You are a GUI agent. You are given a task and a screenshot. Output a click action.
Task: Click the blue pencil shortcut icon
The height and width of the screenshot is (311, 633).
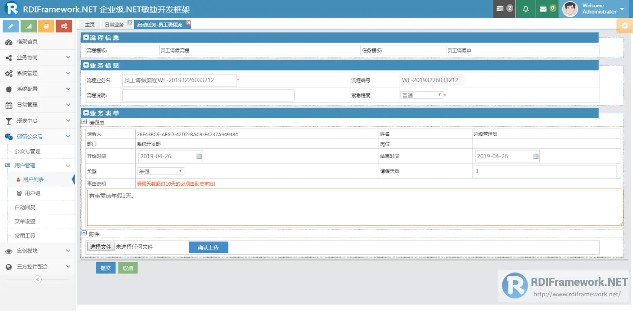[11, 26]
